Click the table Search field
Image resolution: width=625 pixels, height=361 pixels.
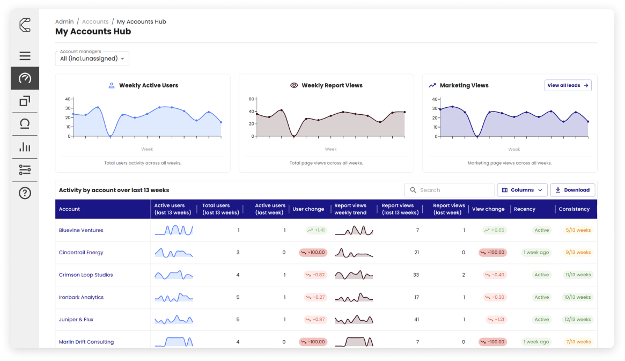tap(449, 190)
